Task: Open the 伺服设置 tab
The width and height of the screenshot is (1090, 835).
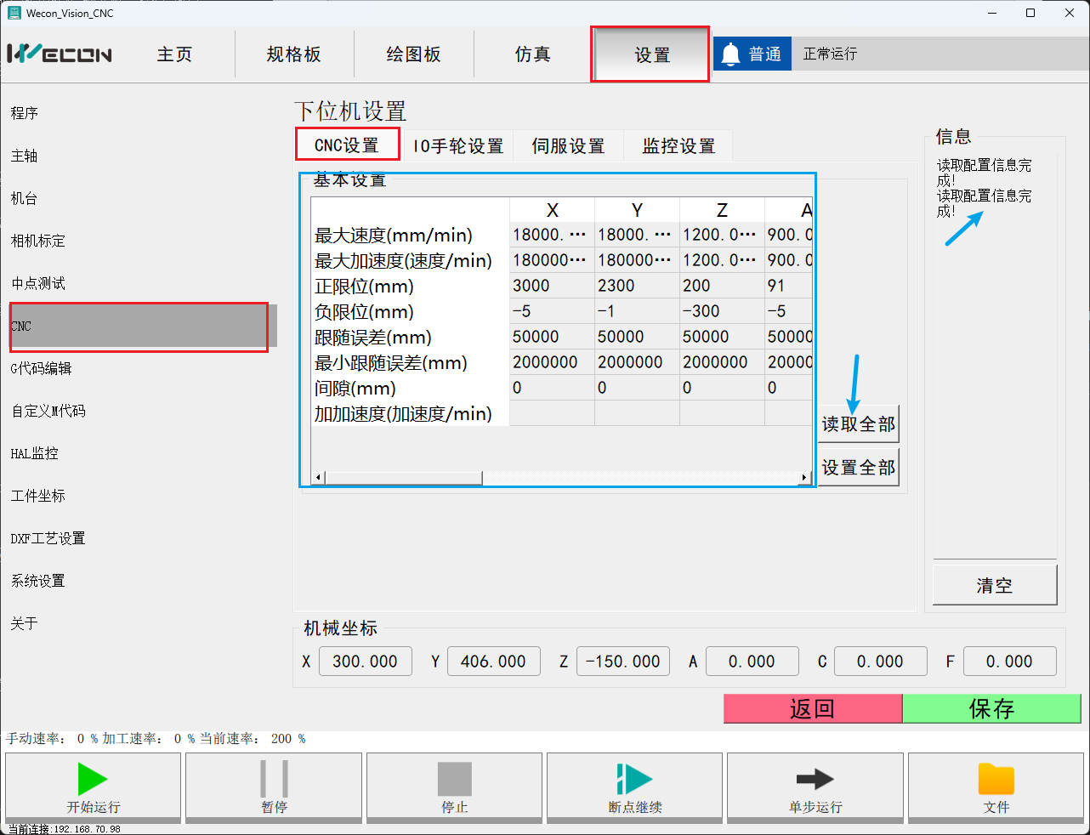Action: (568, 146)
